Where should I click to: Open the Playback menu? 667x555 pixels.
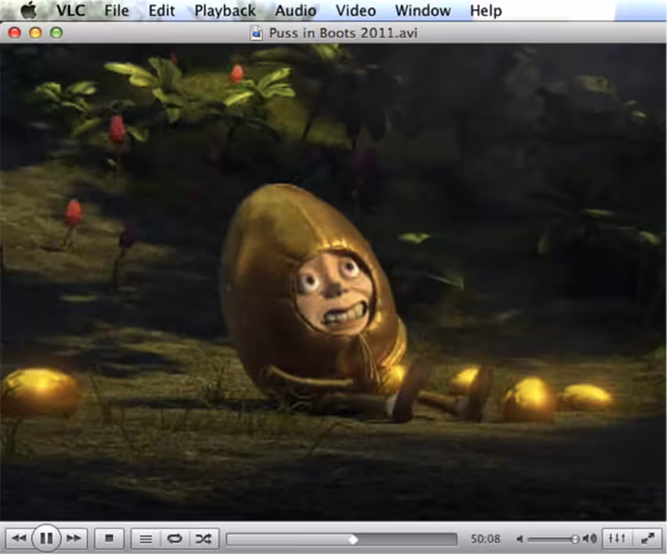(x=225, y=10)
